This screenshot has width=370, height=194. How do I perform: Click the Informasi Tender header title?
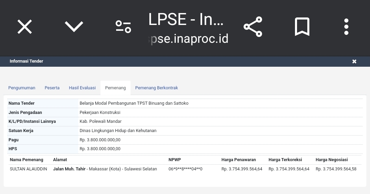tap(26, 61)
